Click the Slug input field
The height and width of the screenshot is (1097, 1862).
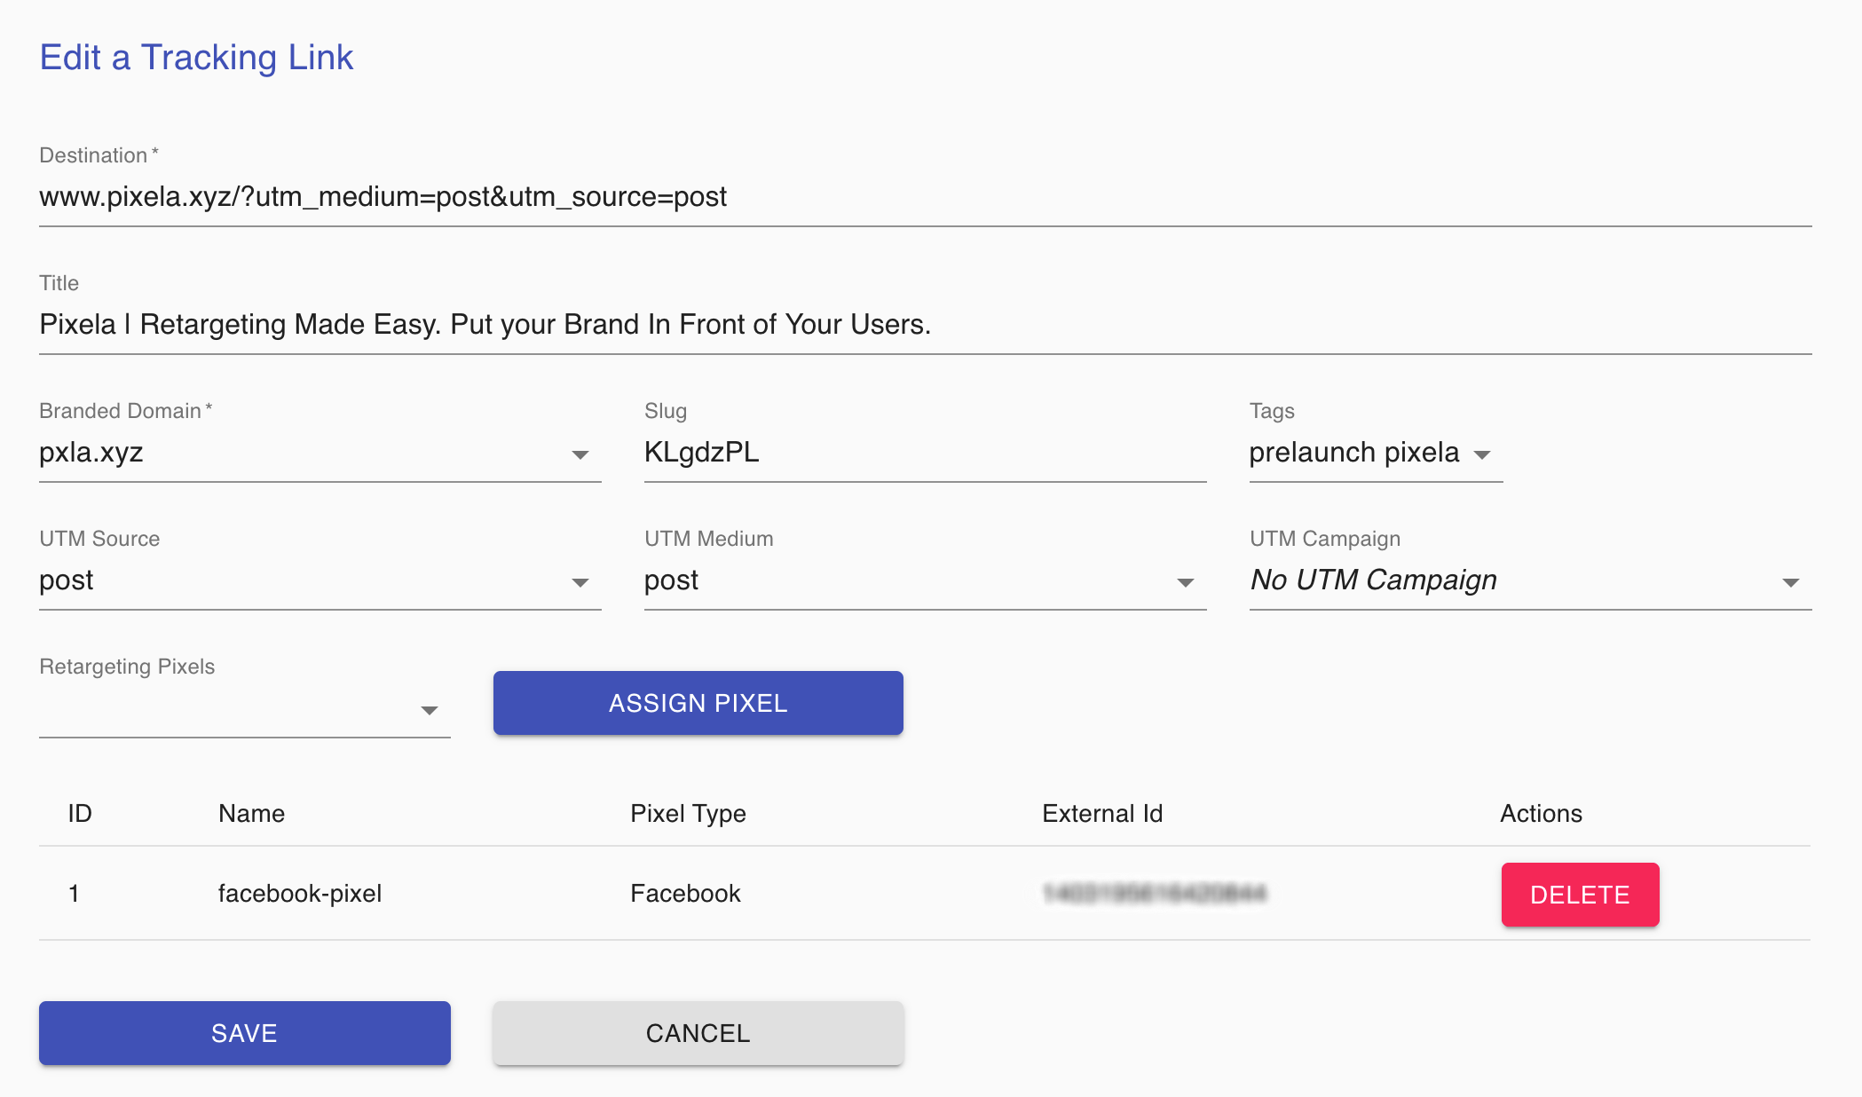923,453
